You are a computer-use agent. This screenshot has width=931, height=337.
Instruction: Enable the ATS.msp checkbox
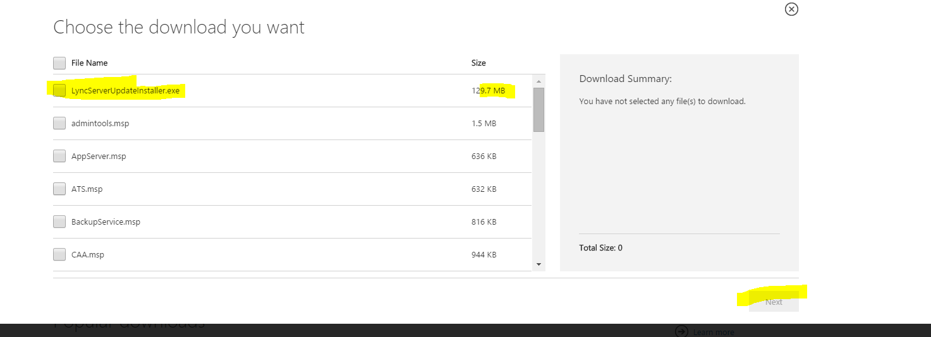point(59,189)
